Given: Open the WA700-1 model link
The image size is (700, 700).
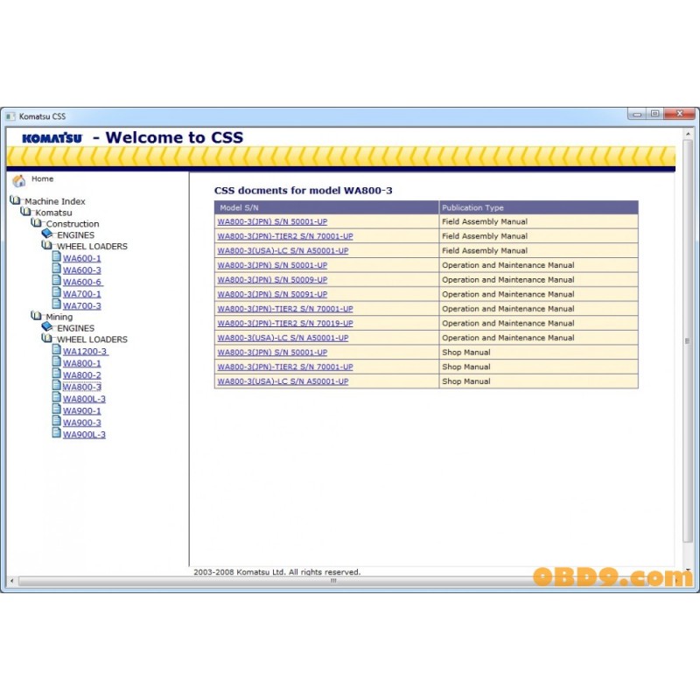Looking at the screenshot, I should click(x=82, y=294).
